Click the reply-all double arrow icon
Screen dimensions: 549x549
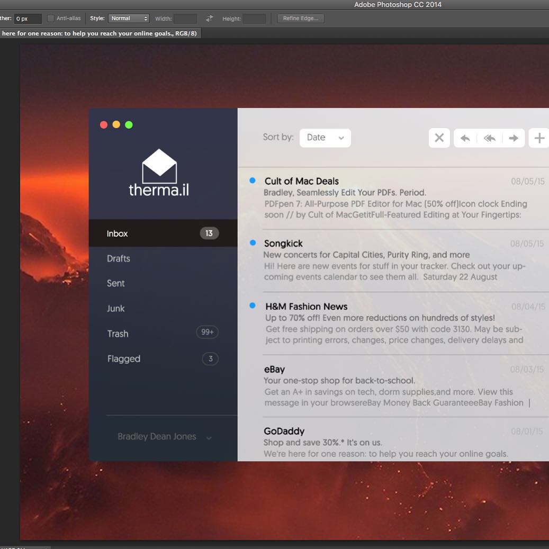pos(490,138)
